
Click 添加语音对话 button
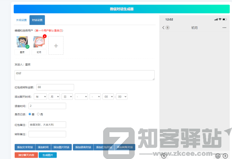point(83,147)
